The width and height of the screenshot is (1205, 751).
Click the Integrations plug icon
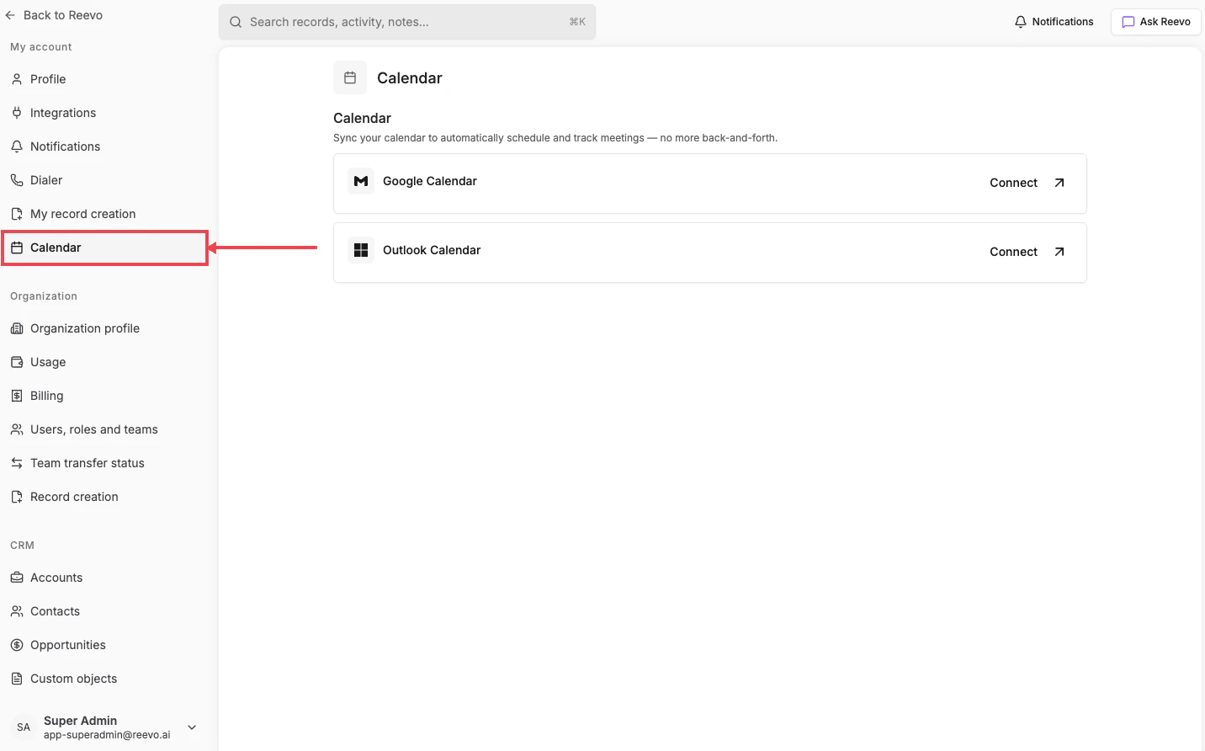(x=17, y=113)
